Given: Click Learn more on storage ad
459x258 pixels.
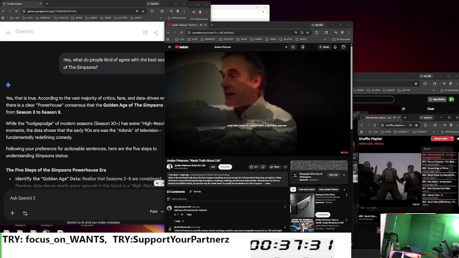Looking at the screenshot, I should (x=322, y=215).
